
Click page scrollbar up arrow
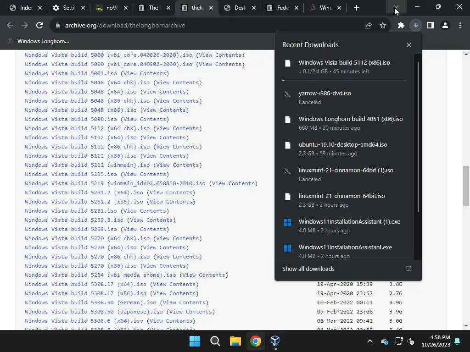pyautogui.click(x=466, y=54)
